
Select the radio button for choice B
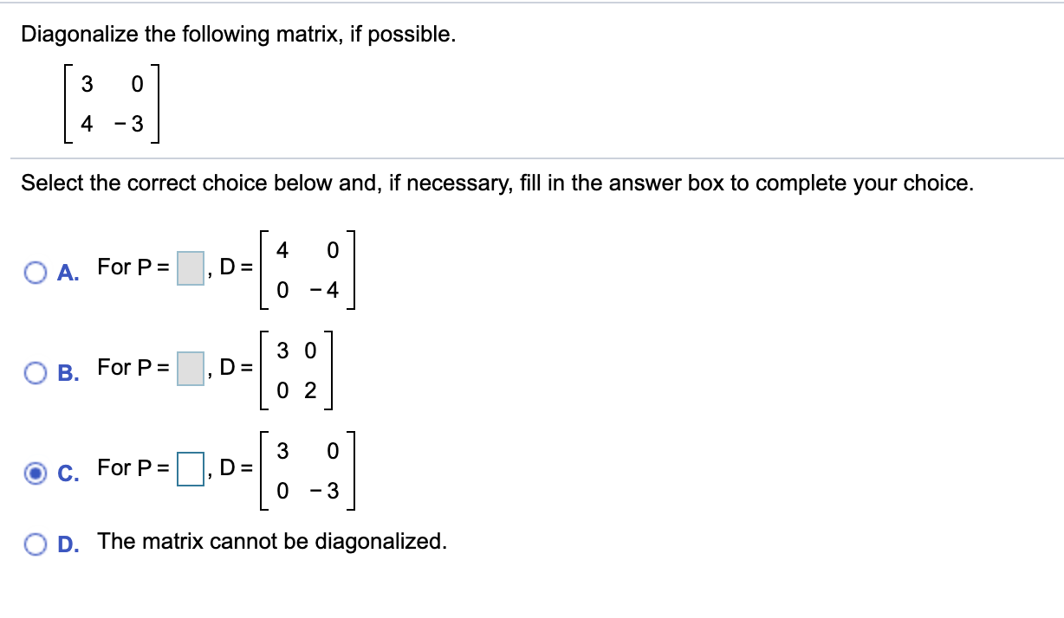click(x=35, y=372)
